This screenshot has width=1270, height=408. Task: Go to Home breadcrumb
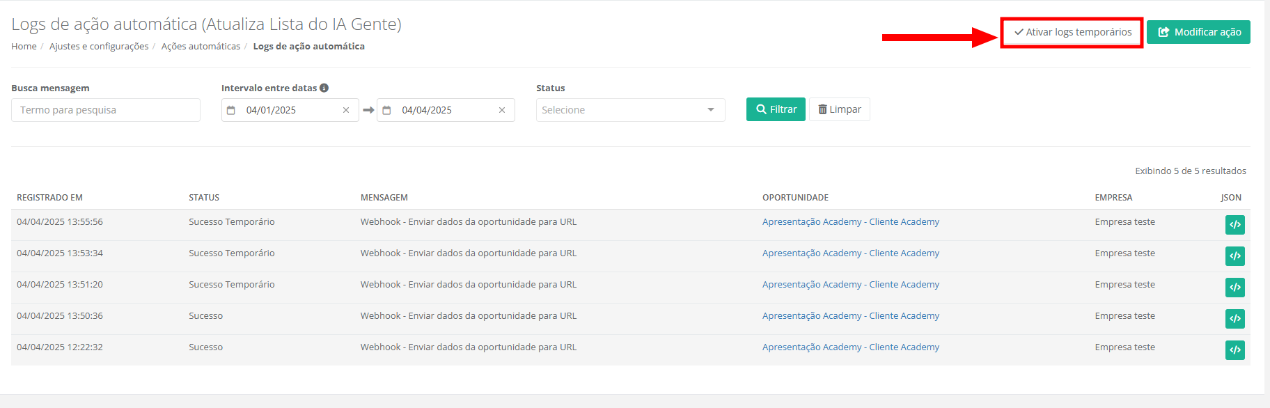(x=24, y=46)
